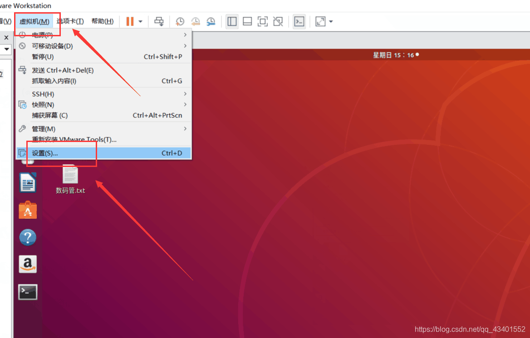Click the Unity mode toolbar icon
Viewport: 530px width, 338px height.
278,21
